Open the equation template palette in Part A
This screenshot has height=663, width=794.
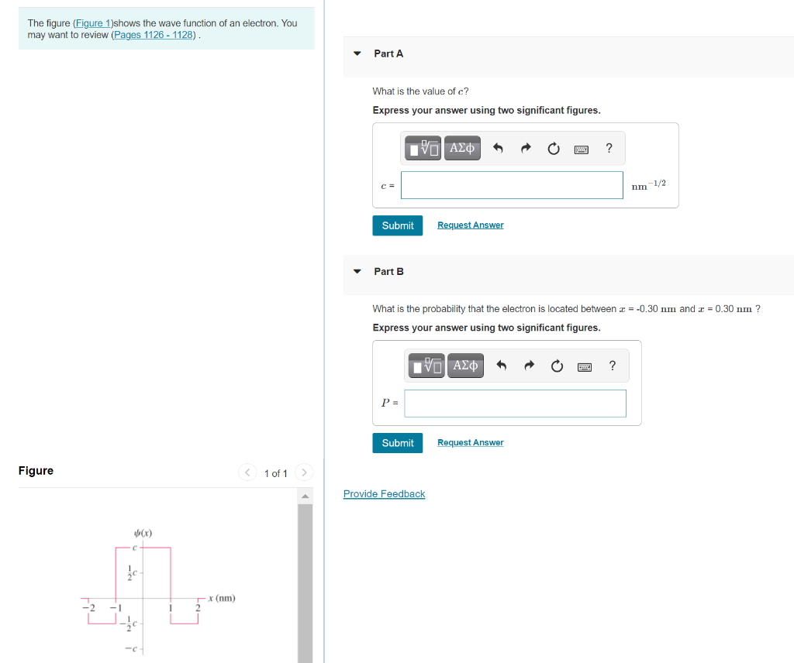423,148
